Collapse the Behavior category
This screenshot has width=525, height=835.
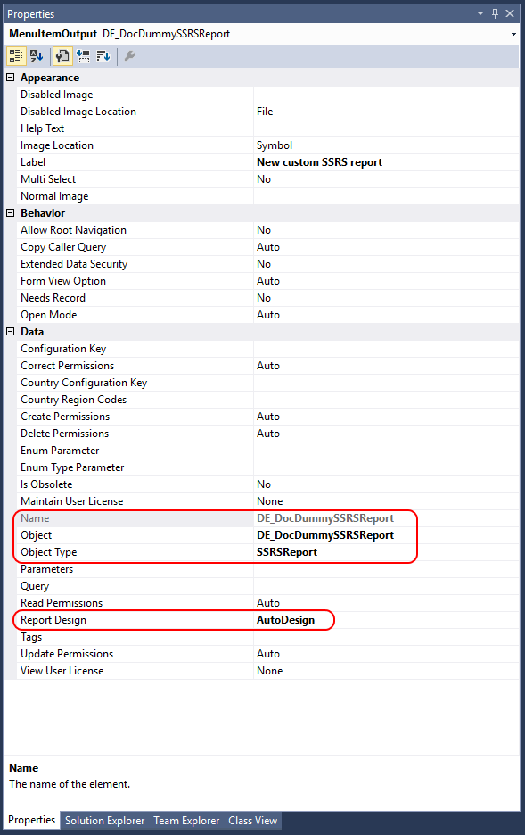(x=10, y=213)
